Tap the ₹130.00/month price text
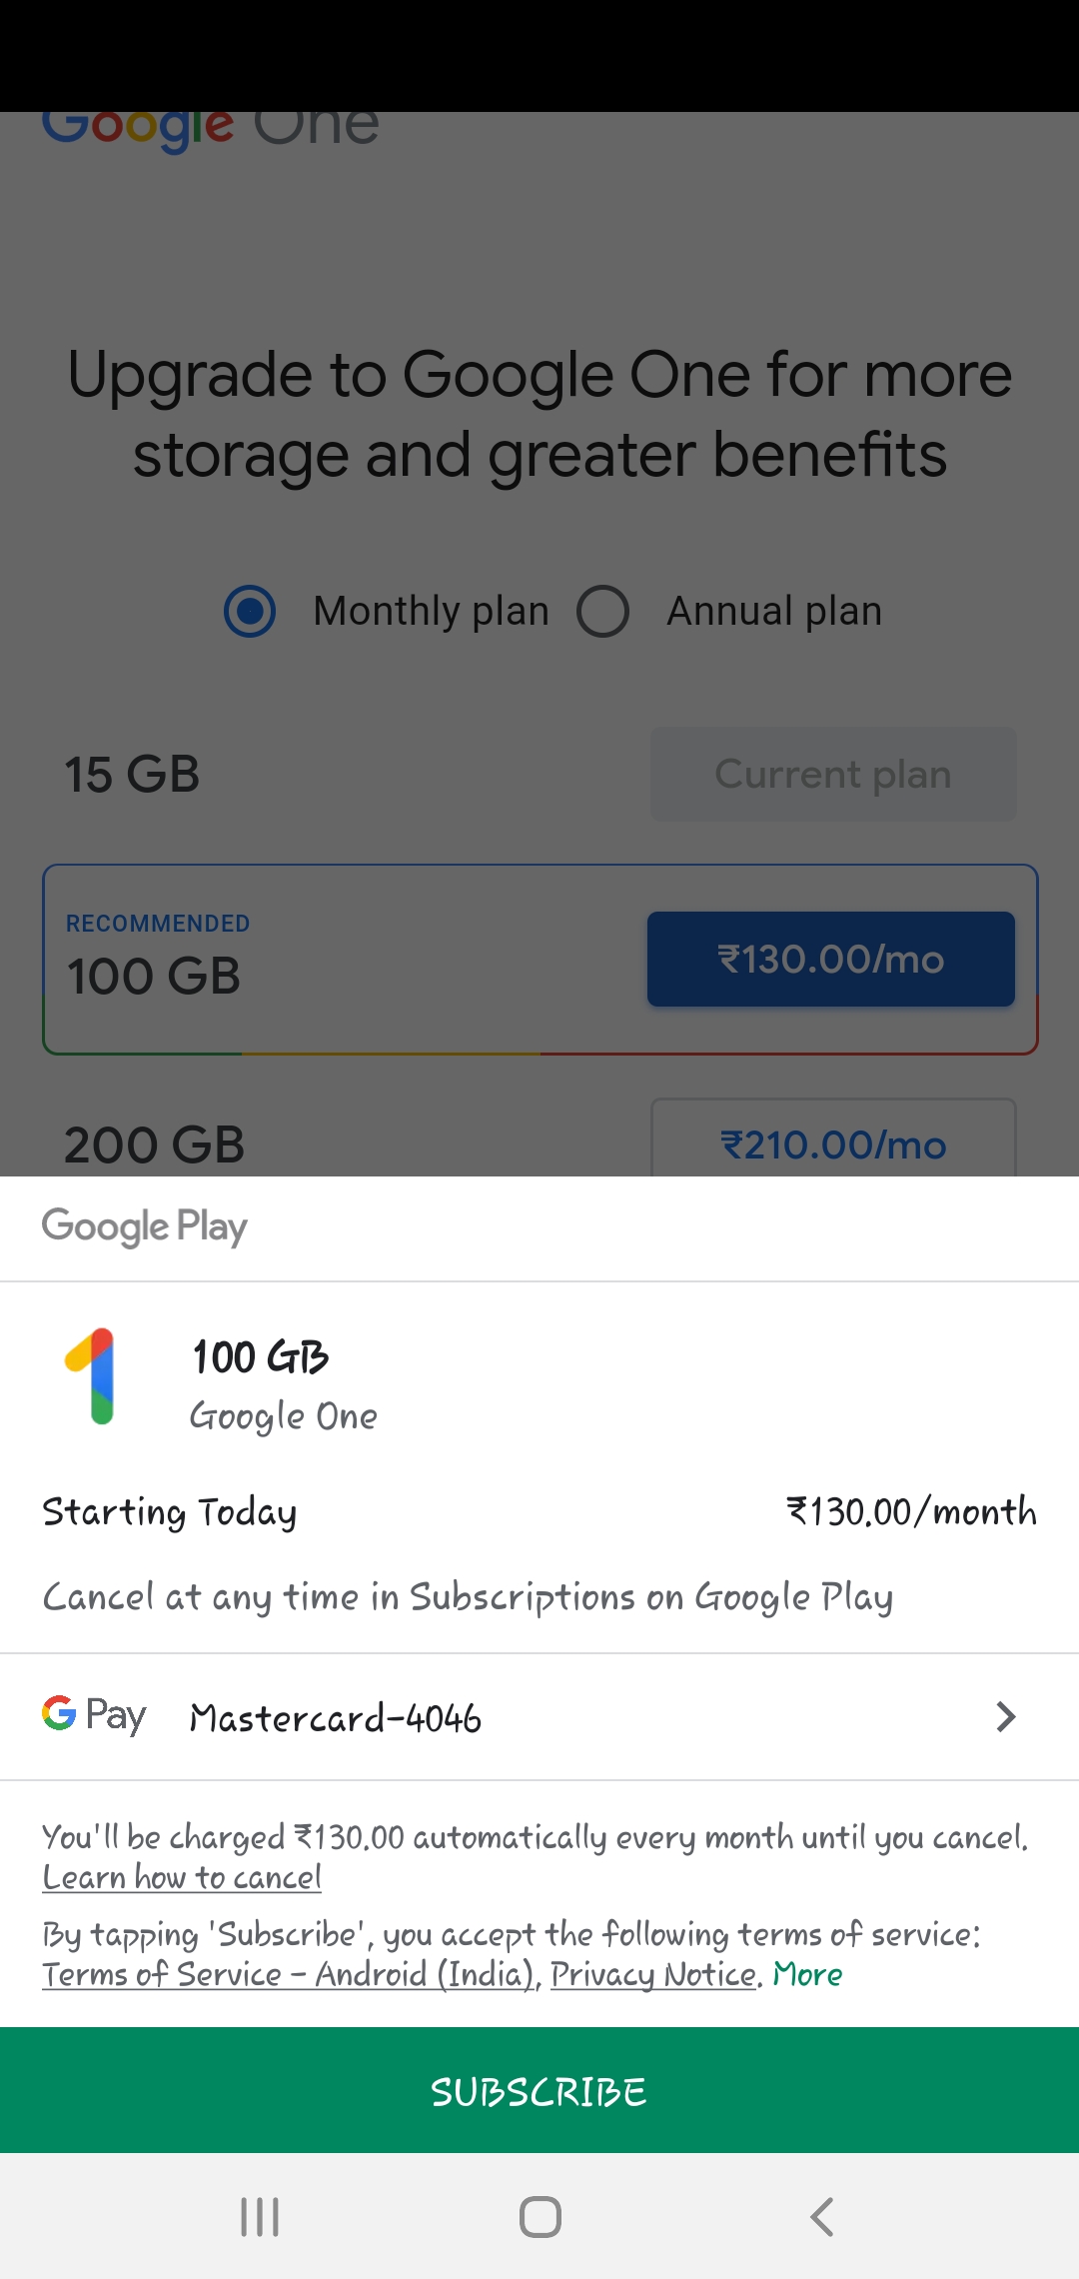Viewport: 1079px width, 2279px height. pos(911,1511)
